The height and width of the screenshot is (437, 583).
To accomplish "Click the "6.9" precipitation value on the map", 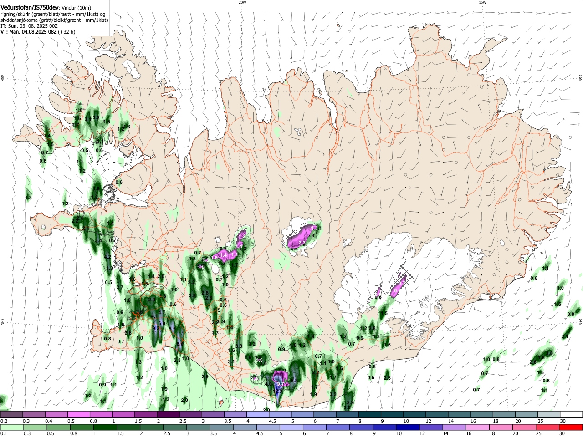I will click(162, 323).
